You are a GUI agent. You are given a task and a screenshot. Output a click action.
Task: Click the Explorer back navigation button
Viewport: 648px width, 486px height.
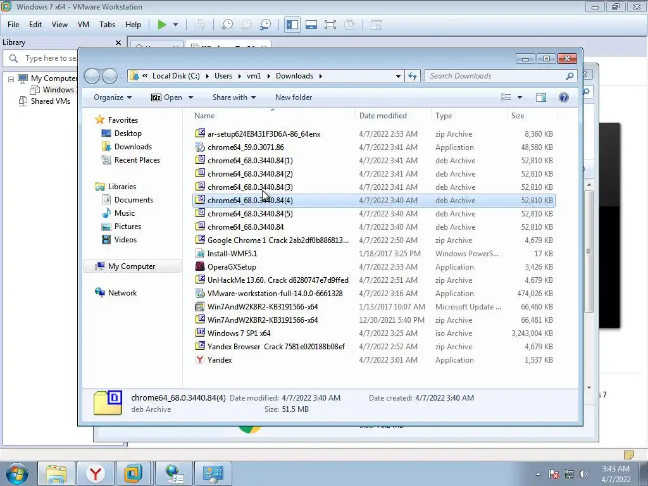[92, 76]
